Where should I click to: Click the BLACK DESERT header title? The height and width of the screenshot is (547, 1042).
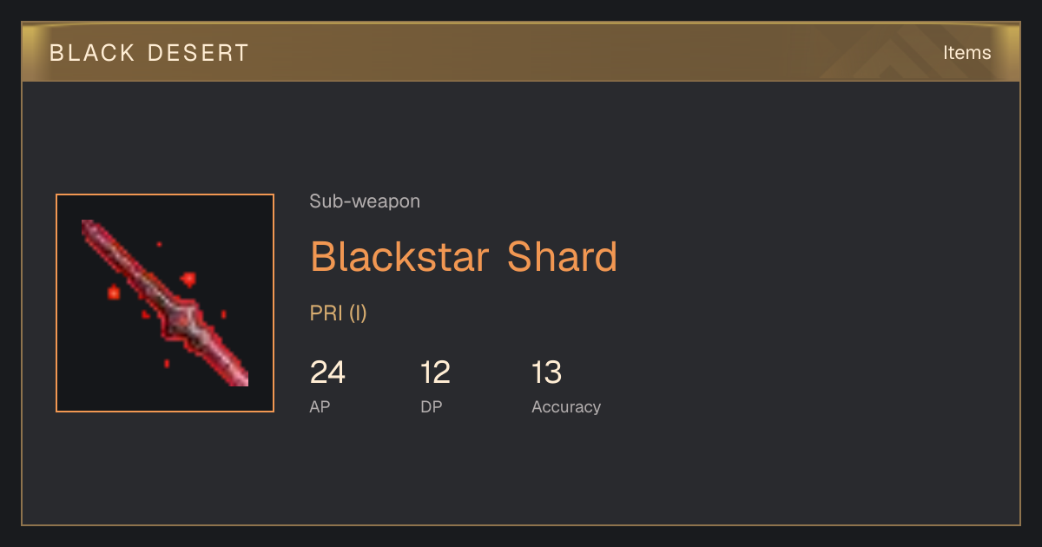pos(149,53)
